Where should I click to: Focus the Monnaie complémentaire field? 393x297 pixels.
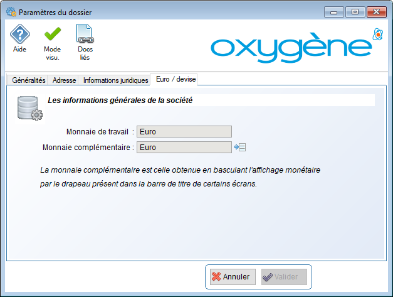[x=184, y=147]
